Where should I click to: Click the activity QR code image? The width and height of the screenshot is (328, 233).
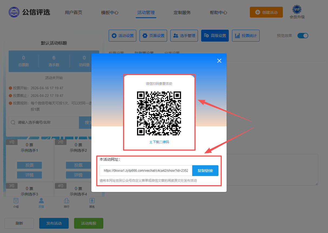(159, 113)
